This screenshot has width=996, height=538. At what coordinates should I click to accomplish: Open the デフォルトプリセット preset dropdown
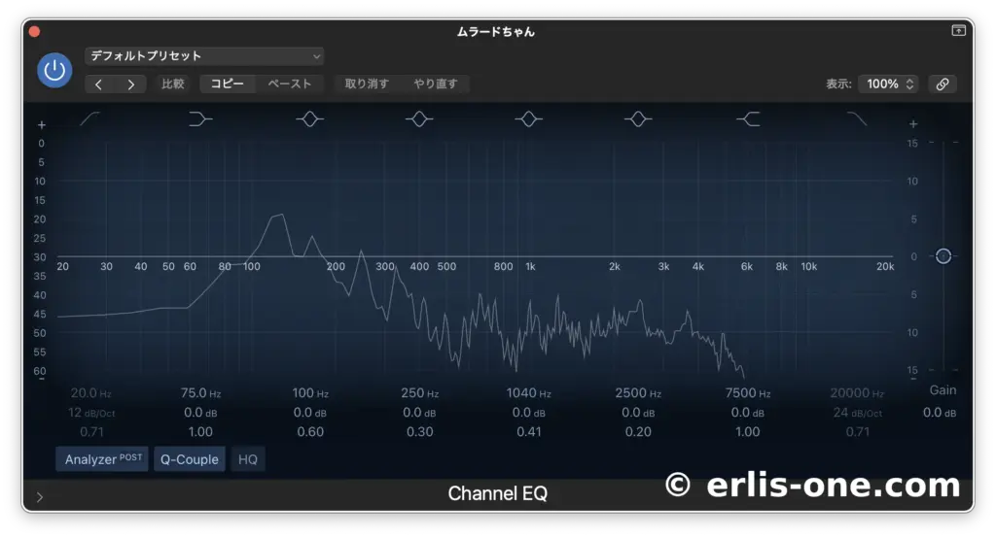(x=205, y=56)
